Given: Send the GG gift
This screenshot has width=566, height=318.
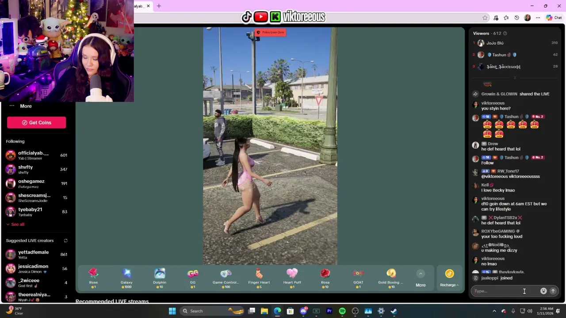Looking at the screenshot, I should [x=193, y=278].
